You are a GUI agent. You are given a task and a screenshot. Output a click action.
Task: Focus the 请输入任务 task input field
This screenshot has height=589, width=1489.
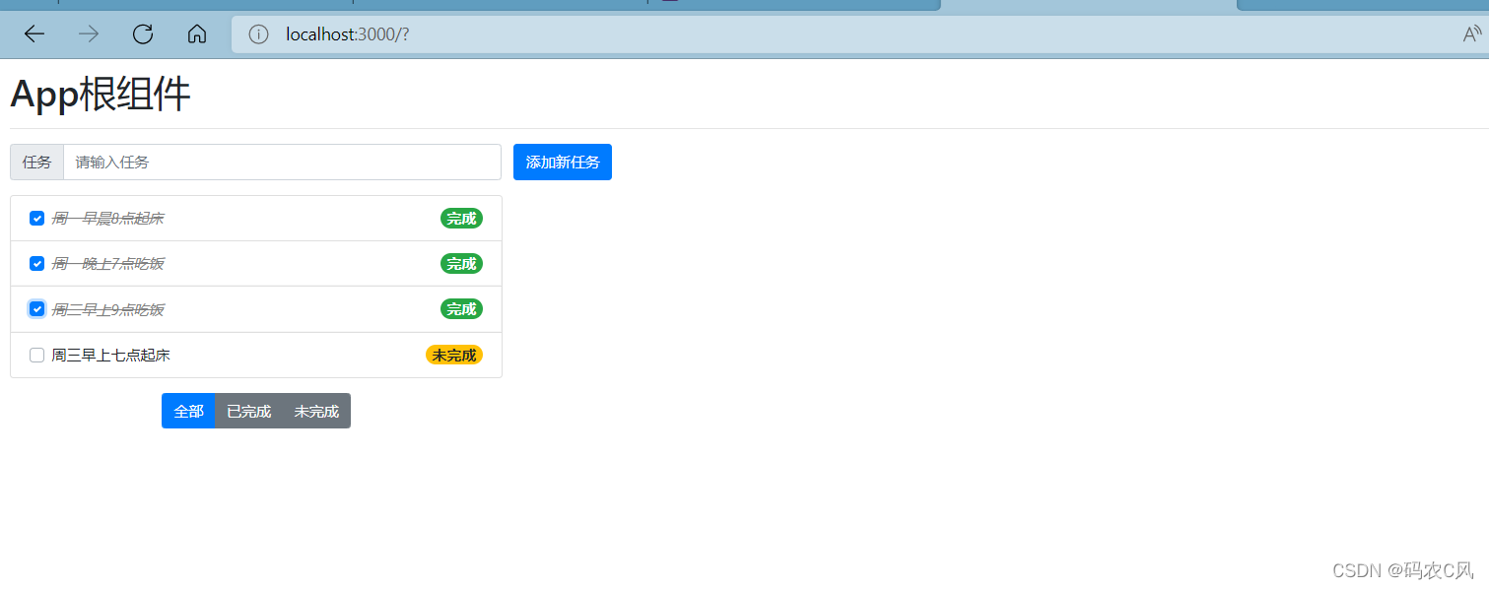(x=282, y=163)
